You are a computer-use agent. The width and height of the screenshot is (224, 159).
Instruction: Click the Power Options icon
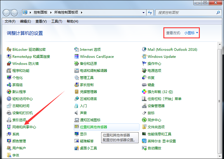click(x=144, y=71)
